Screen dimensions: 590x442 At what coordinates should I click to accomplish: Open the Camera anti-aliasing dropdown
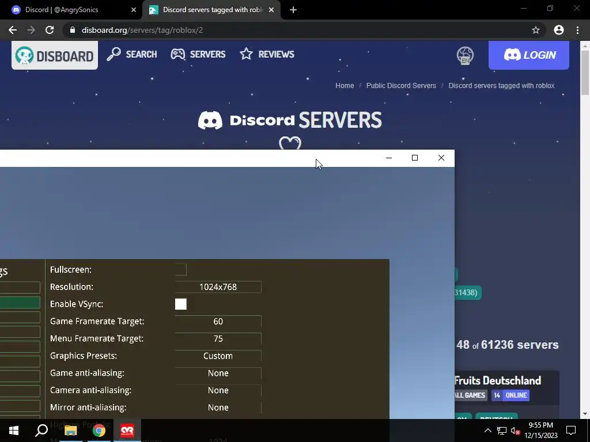coord(218,390)
